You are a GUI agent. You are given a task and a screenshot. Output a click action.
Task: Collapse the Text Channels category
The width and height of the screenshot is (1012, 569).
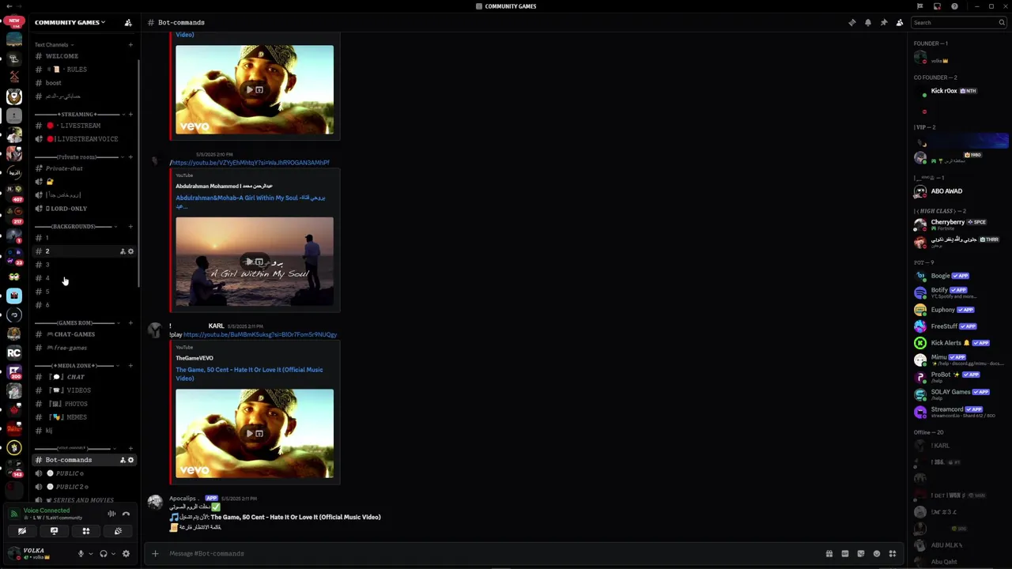click(54, 44)
